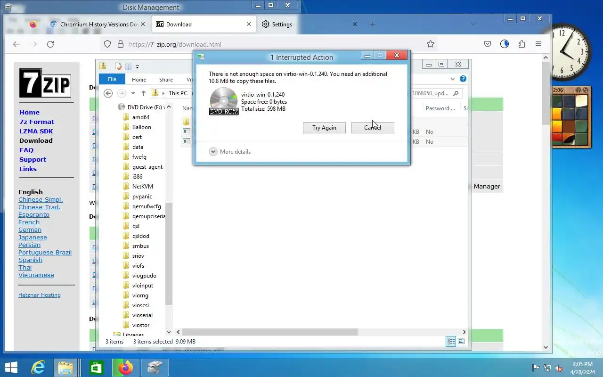
Task: Select the cert folder in tree
Action: (x=137, y=137)
